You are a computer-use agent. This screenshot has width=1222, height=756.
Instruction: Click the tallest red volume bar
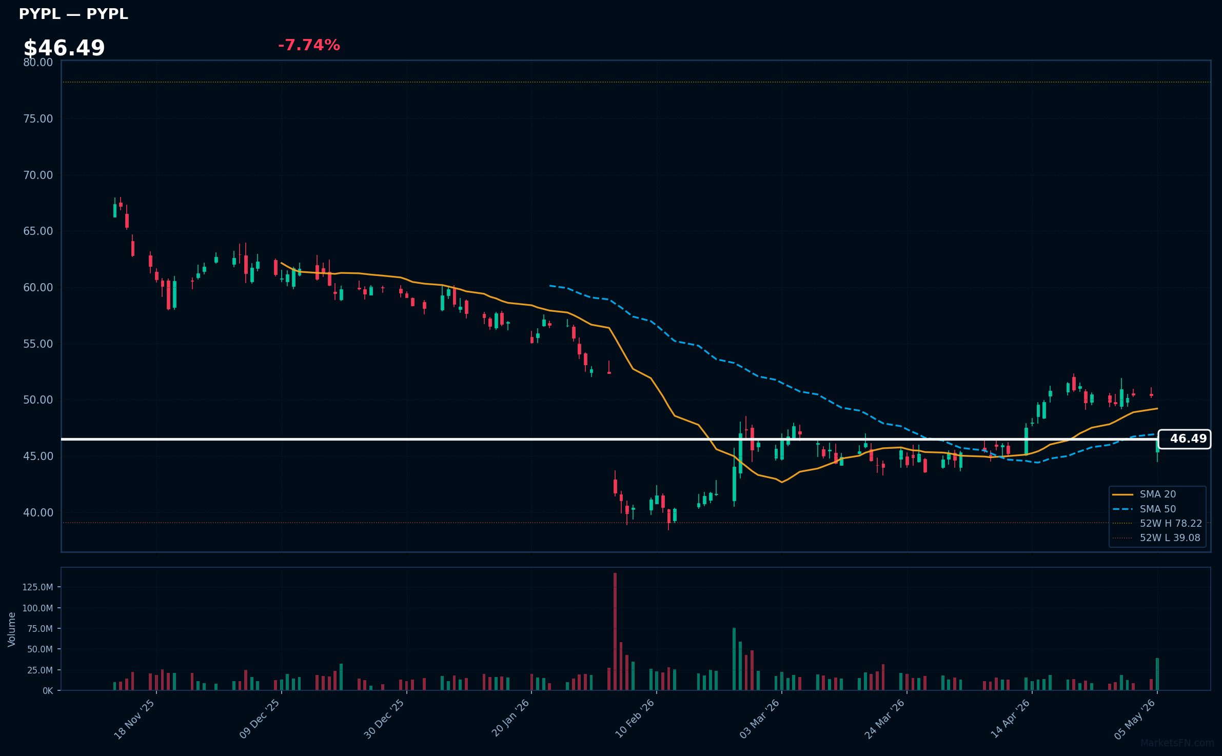pos(615,632)
